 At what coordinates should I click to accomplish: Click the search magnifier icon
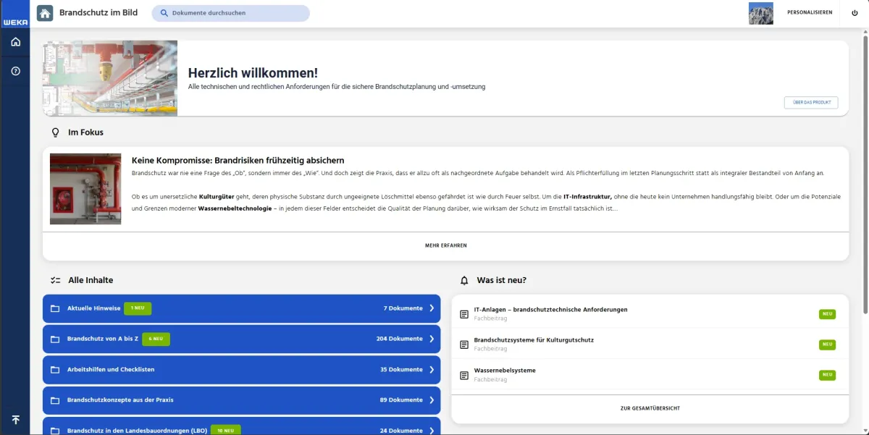[164, 13]
